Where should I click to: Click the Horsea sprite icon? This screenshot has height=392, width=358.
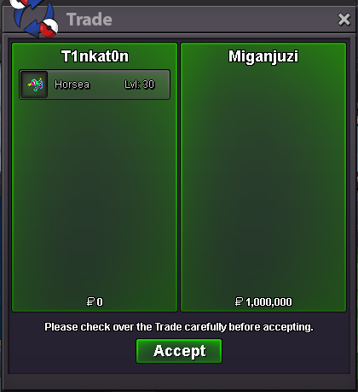34,85
